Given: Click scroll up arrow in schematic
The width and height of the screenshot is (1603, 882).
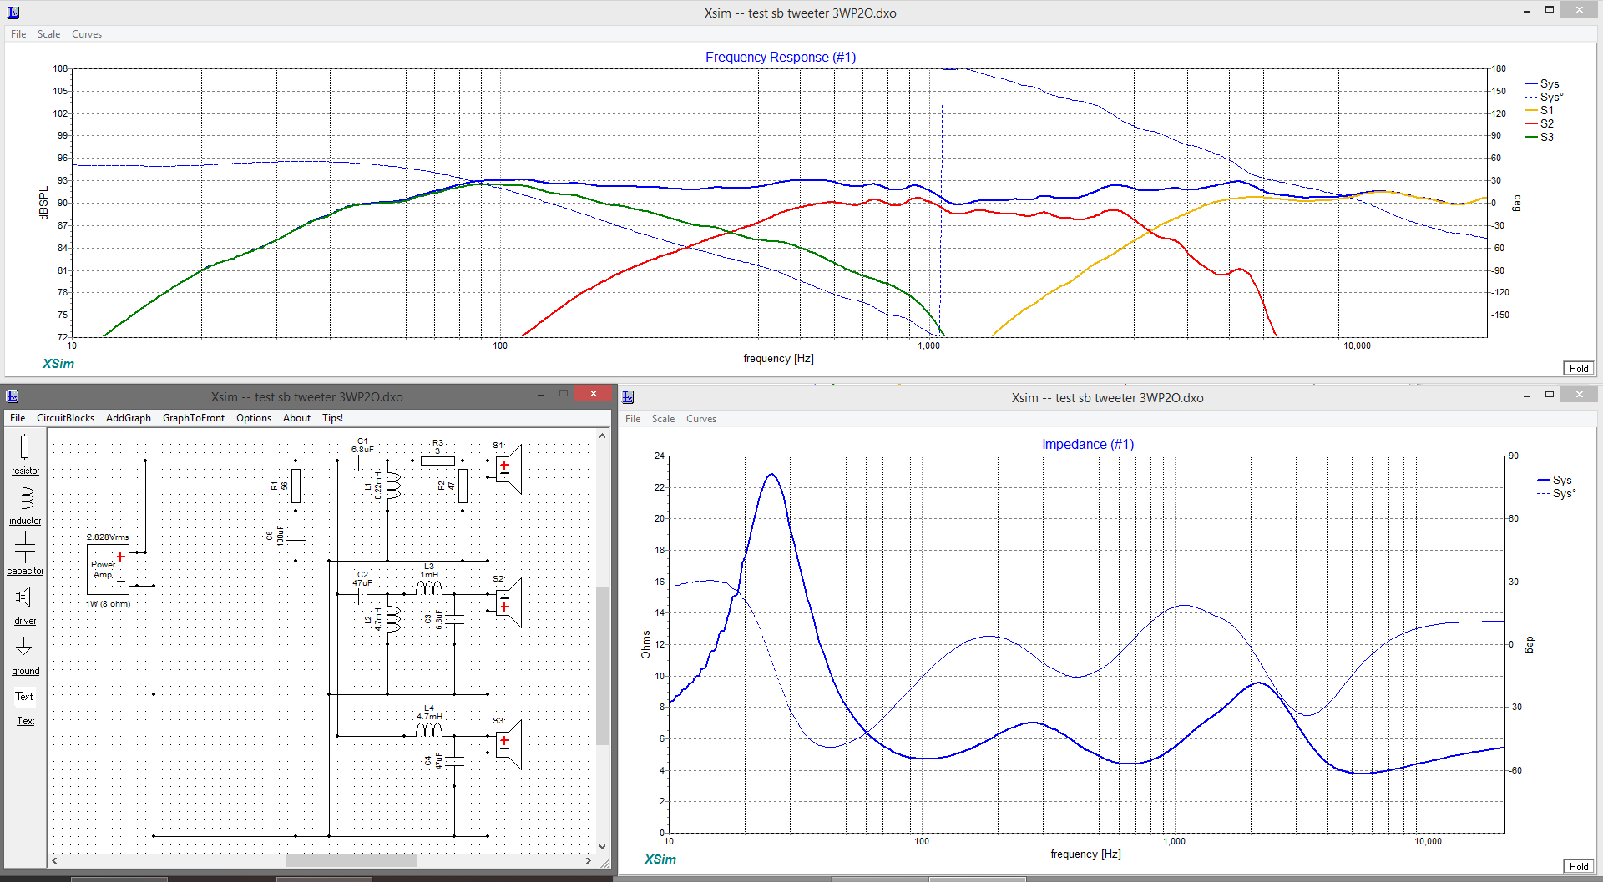Looking at the screenshot, I should point(602,436).
